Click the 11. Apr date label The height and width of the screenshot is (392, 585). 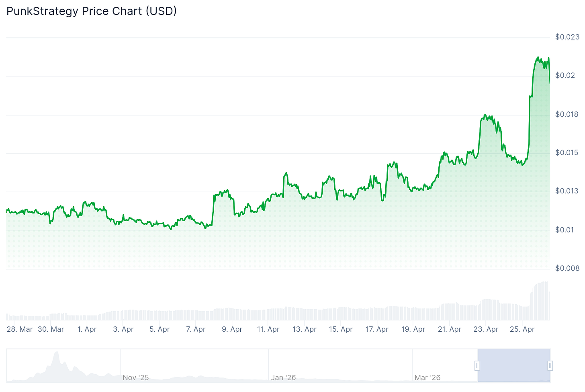pos(268,329)
